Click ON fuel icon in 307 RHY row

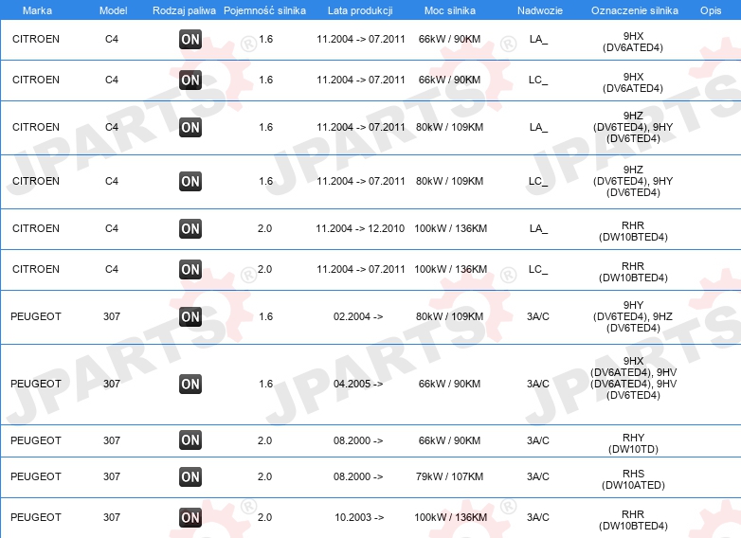point(190,440)
